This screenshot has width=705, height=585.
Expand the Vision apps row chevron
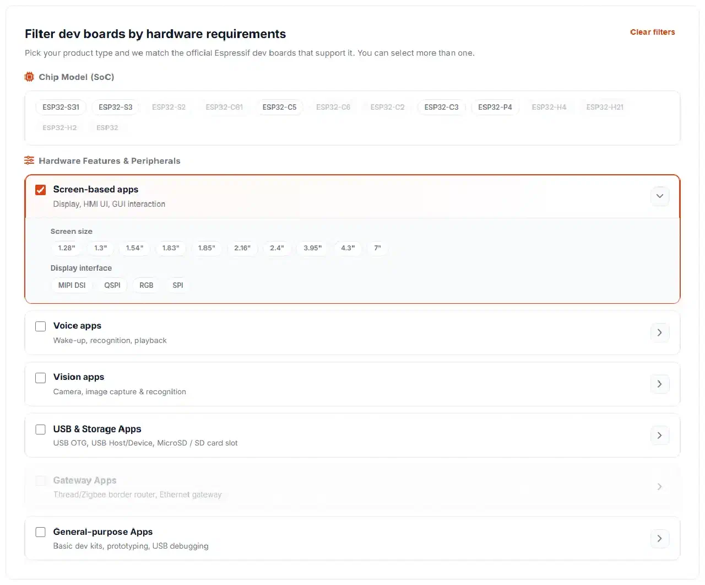pyautogui.click(x=660, y=384)
